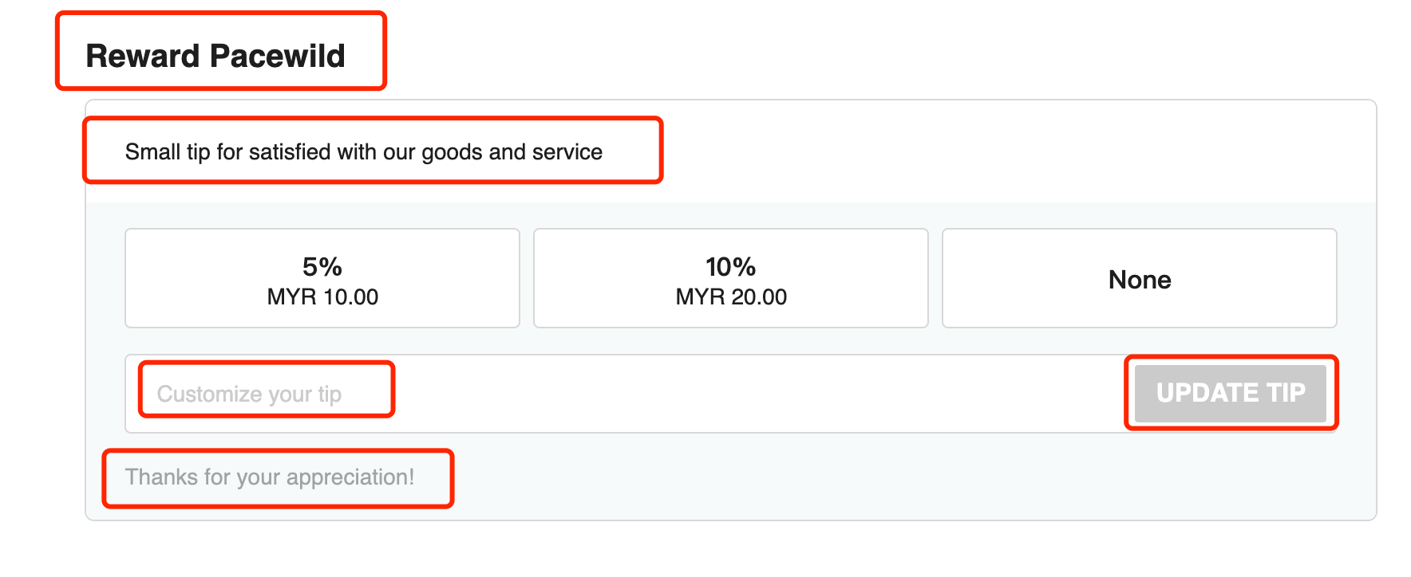Viewport: 1411px width, 577px height.
Task: Click the MYR 10.00 amount label
Action: pos(322,297)
